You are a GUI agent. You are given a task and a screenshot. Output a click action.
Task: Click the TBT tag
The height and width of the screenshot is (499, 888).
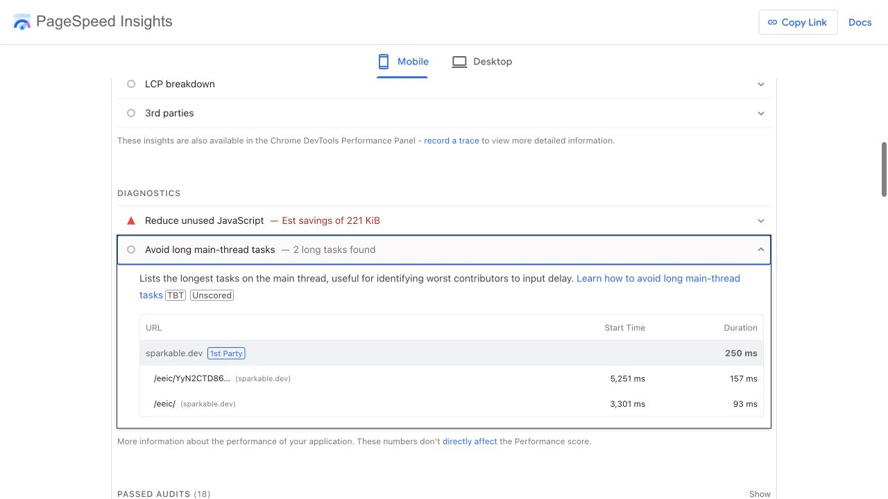point(176,295)
